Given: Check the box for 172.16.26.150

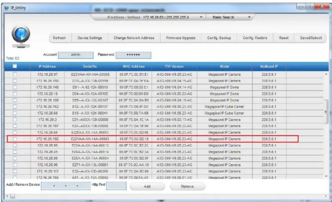Looking at the screenshot, I should click(15, 81).
